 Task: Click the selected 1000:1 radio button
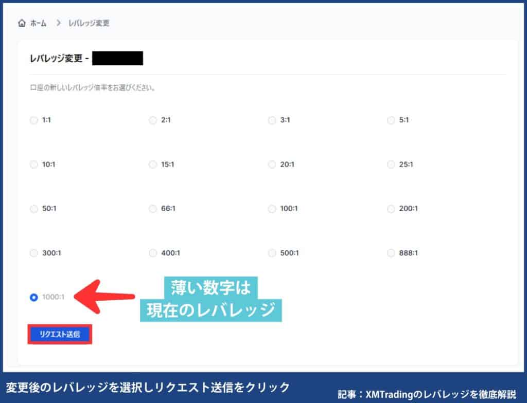coord(32,296)
